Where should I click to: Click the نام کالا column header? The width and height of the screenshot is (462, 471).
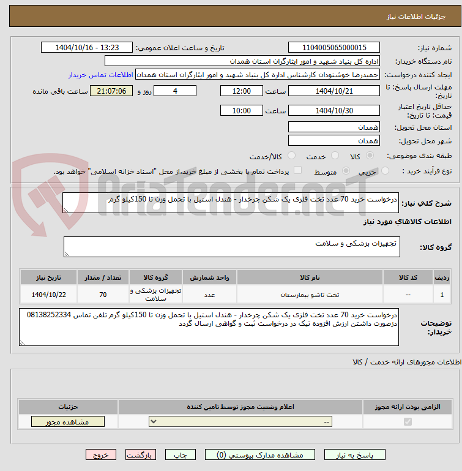tap(310, 277)
